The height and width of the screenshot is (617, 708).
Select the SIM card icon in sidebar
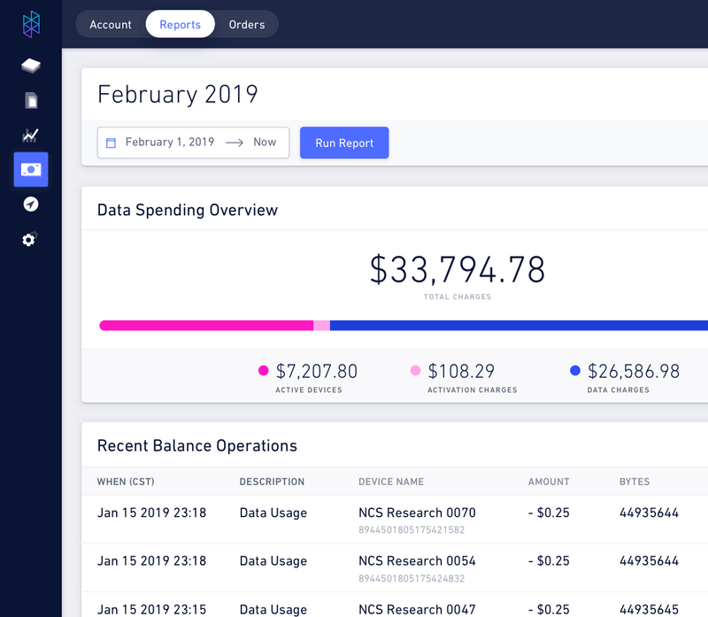coord(29,100)
